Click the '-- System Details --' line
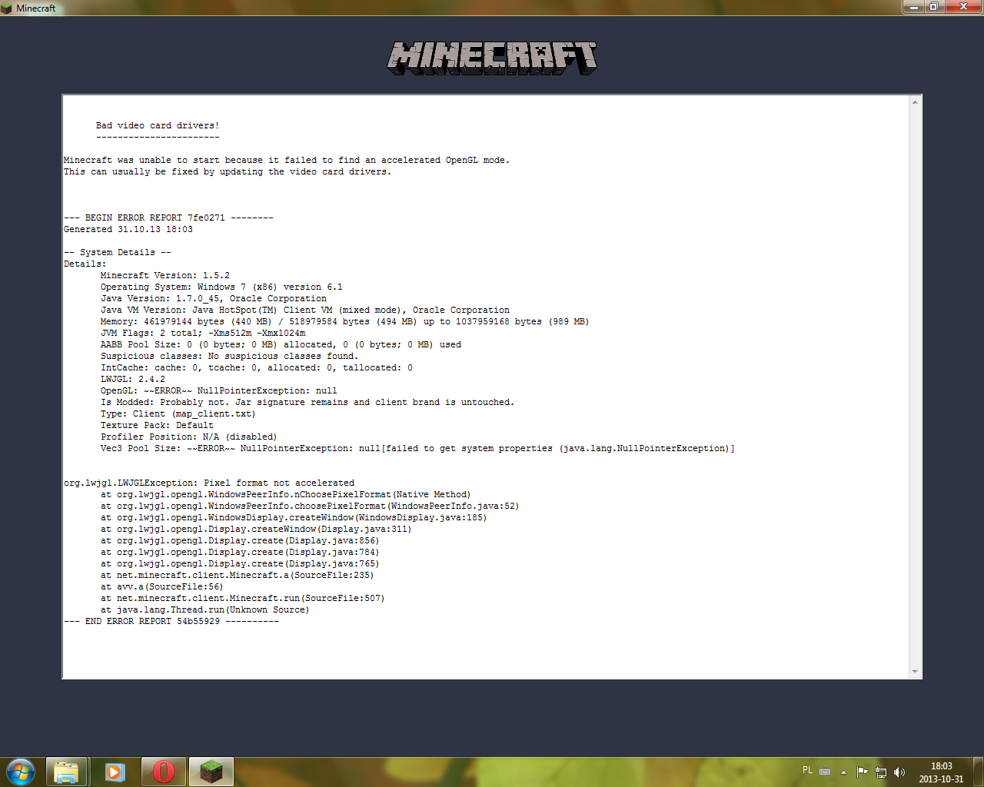 118,252
